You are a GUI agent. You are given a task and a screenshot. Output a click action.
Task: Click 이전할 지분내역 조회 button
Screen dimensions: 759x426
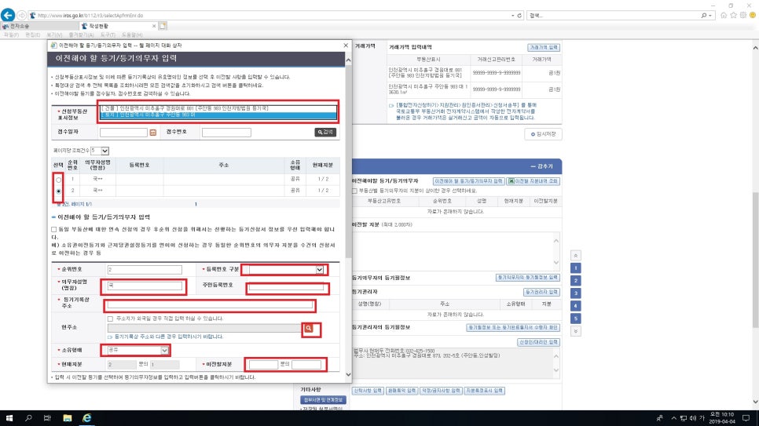coord(533,181)
